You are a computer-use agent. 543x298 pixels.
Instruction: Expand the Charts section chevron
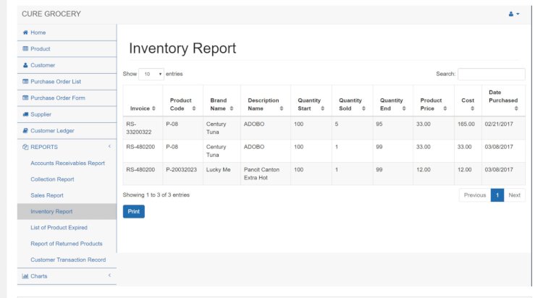point(109,276)
